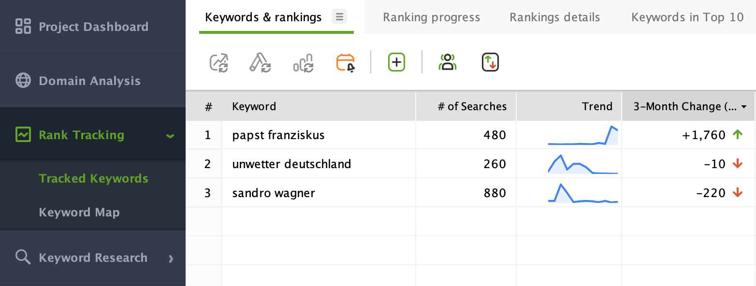The height and width of the screenshot is (286, 756).
Task: Click the Domain Analysis globe icon
Action: pos(23,81)
